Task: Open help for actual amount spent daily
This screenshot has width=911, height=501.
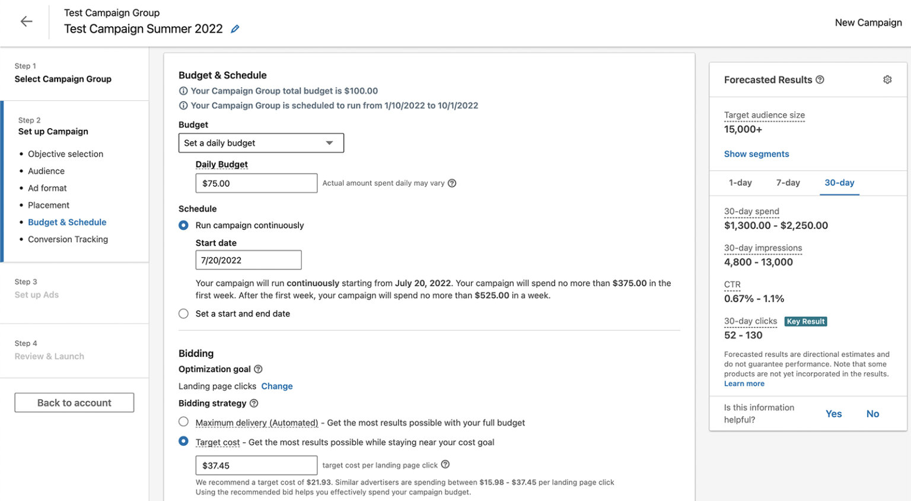Action: [452, 183]
